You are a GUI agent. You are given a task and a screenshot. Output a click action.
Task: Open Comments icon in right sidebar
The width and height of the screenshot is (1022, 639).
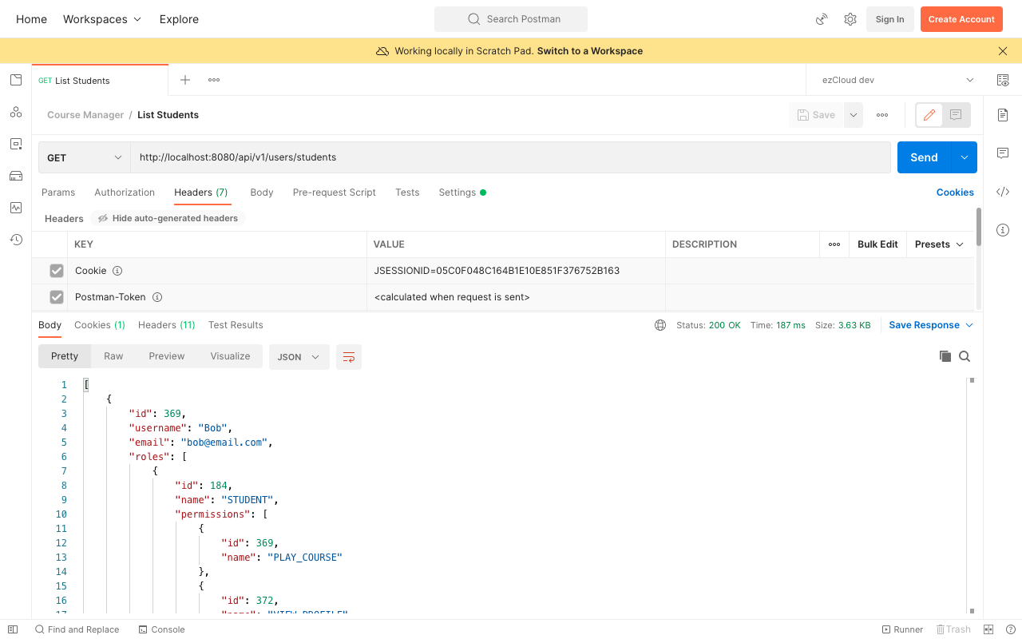point(1003,153)
